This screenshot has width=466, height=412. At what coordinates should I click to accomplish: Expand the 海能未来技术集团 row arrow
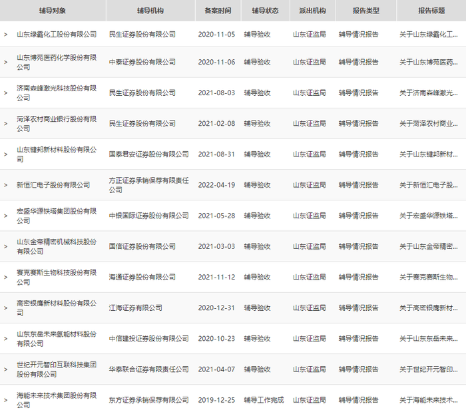(5, 401)
